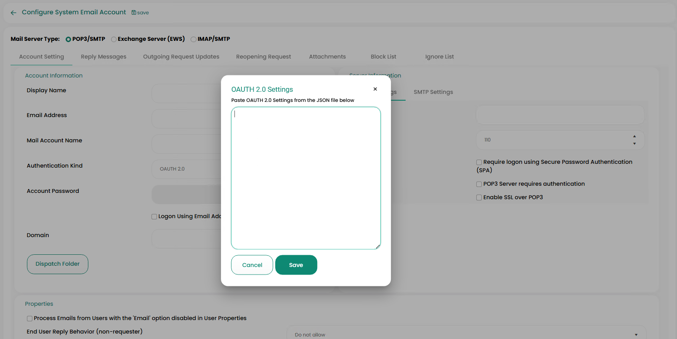
Task: Select POP3/SMTP mail server type
Action: pyautogui.click(x=69, y=39)
